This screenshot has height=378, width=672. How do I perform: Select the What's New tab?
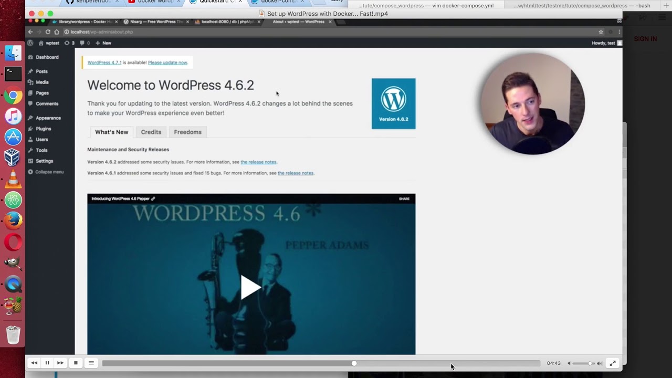tap(111, 132)
